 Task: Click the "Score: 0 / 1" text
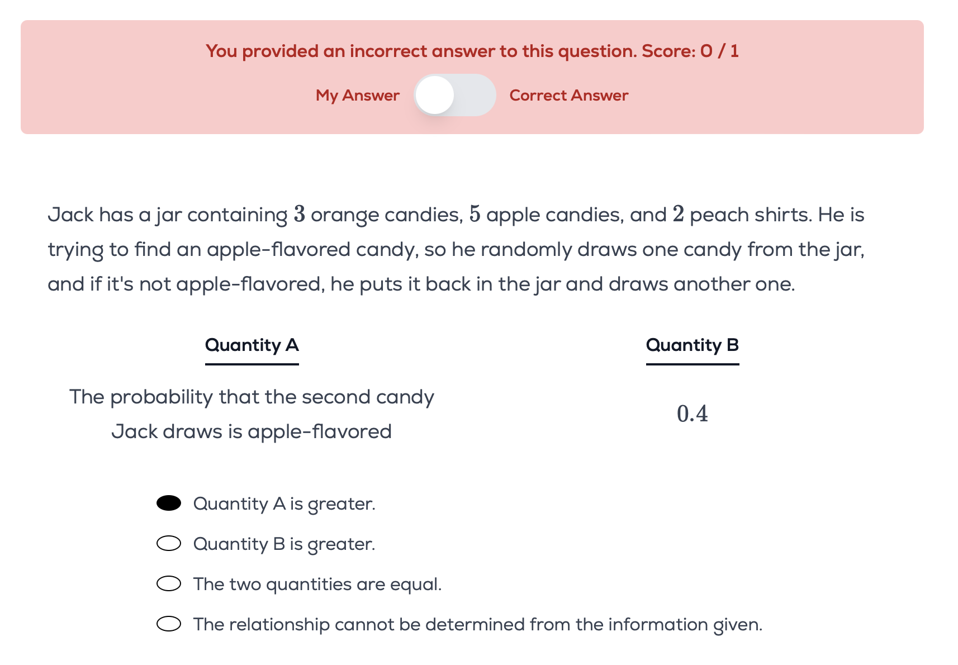pos(690,51)
